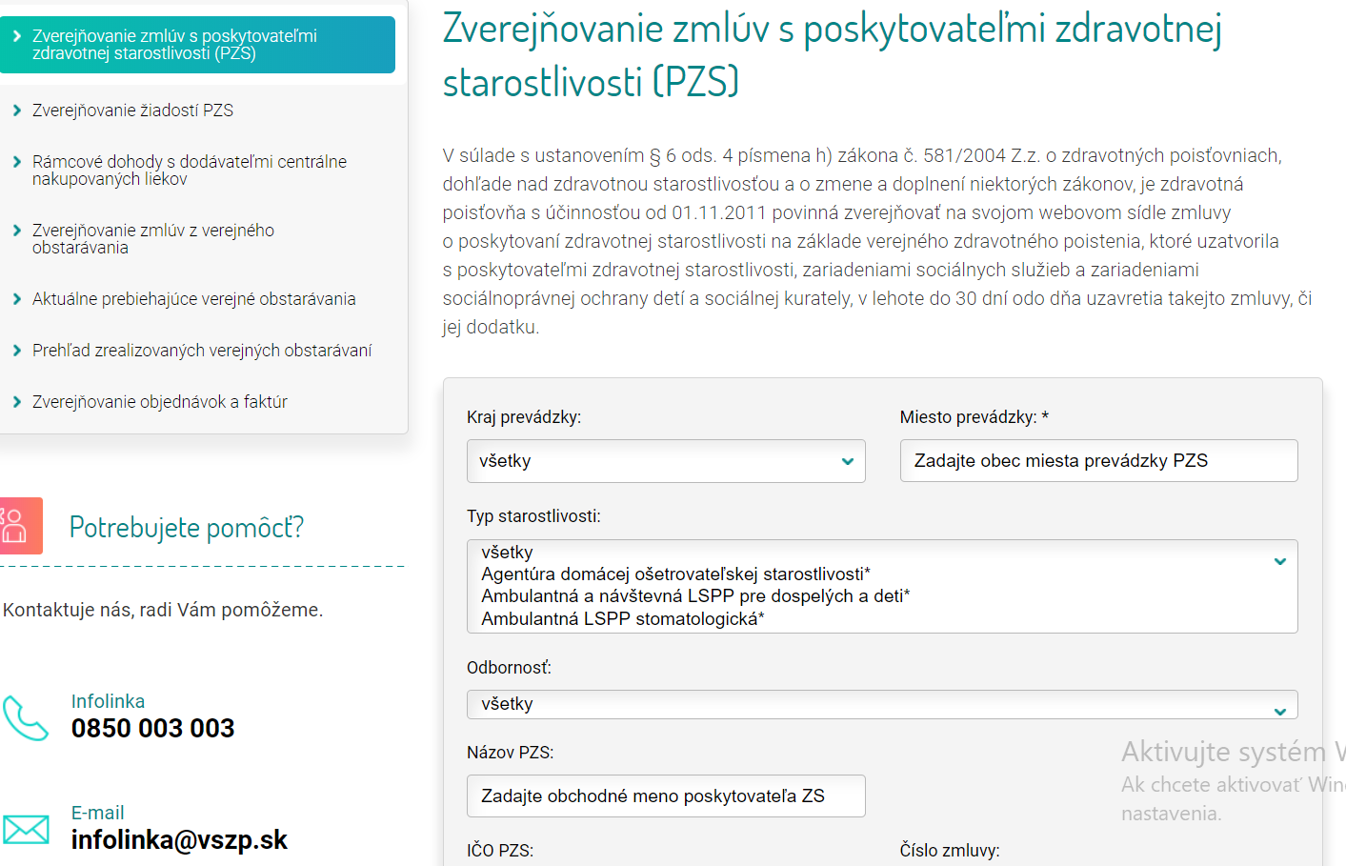
Task: Focus the Miesto prevádzky input field
Action: coord(1097,461)
